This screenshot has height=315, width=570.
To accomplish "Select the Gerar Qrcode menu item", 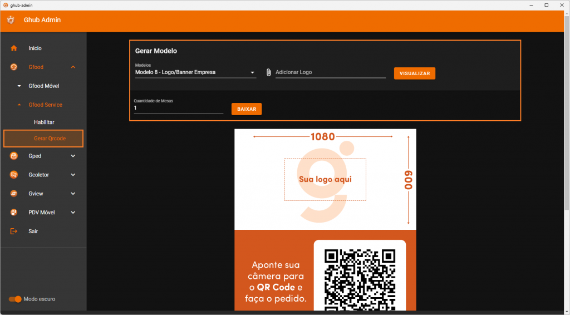I will pyautogui.click(x=43, y=139).
